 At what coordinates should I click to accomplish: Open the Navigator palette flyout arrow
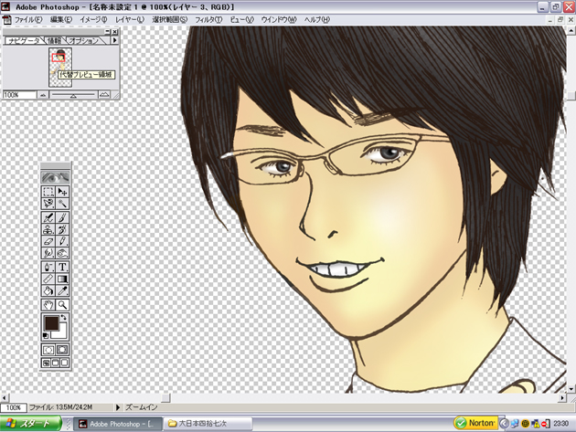tap(114, 40)
